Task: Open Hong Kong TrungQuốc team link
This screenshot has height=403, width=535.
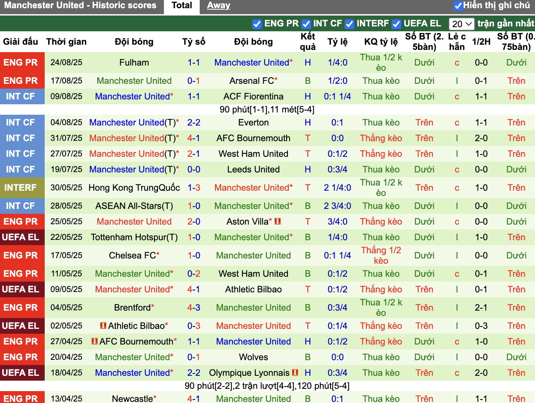Action: click(134, 188)
